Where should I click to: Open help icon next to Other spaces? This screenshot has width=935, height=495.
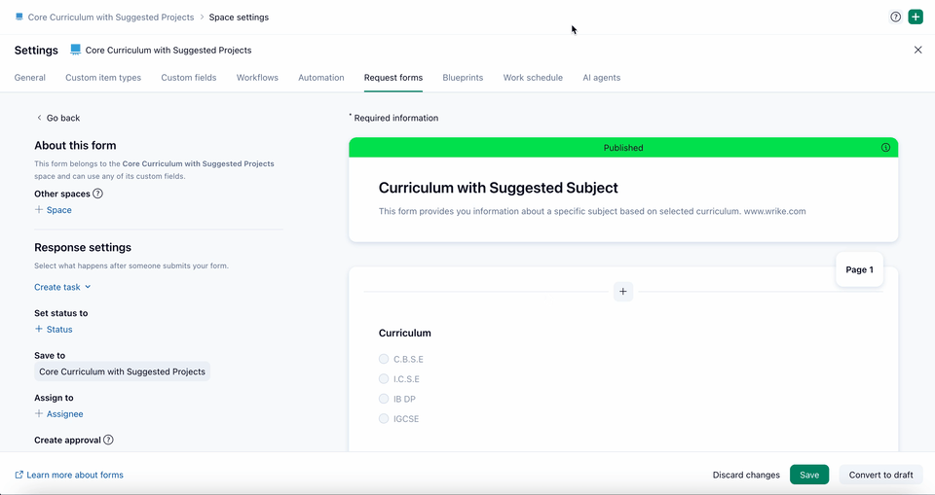pyautogui.click(x=97, y=194)
